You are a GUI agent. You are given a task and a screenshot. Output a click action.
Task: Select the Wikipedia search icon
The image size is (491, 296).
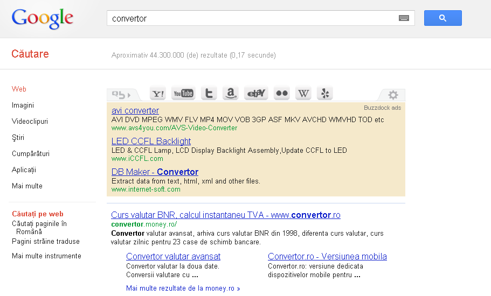tap(303, 94)
